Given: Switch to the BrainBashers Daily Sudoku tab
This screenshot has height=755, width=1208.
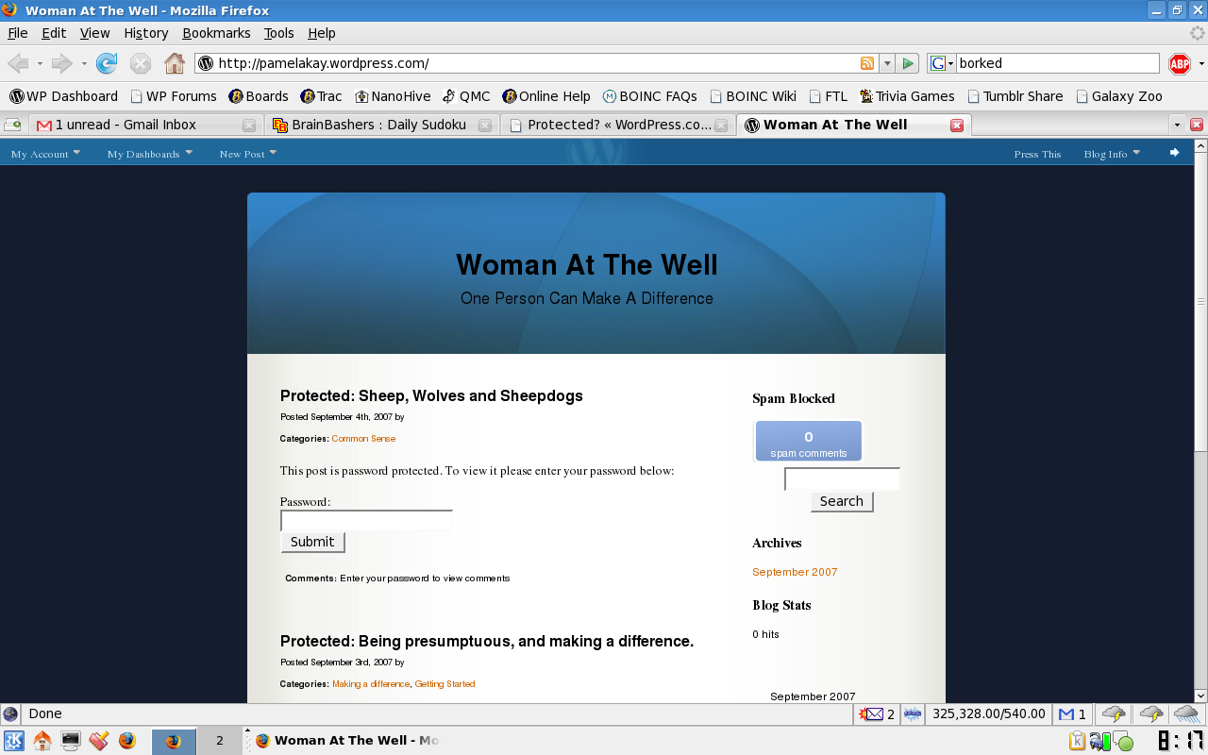Looking at the screenshot, I should (x=378, y=125).
